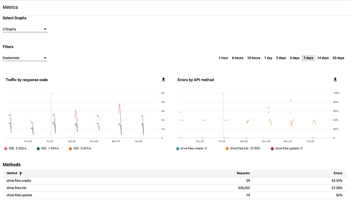Click the crimson drive.files.update legend dot

tap(272, 148)
